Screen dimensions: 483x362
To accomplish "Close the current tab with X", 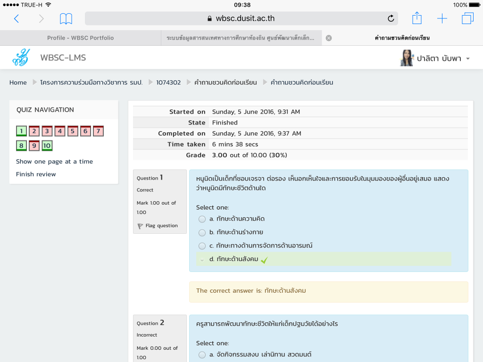I will [329, 38].
